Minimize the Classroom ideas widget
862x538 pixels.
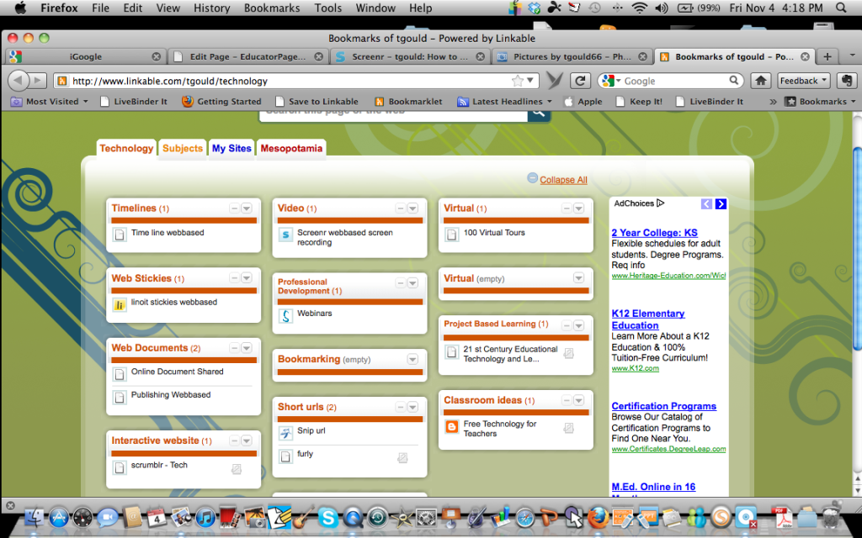pyautogui.click(x=567, y=401)
